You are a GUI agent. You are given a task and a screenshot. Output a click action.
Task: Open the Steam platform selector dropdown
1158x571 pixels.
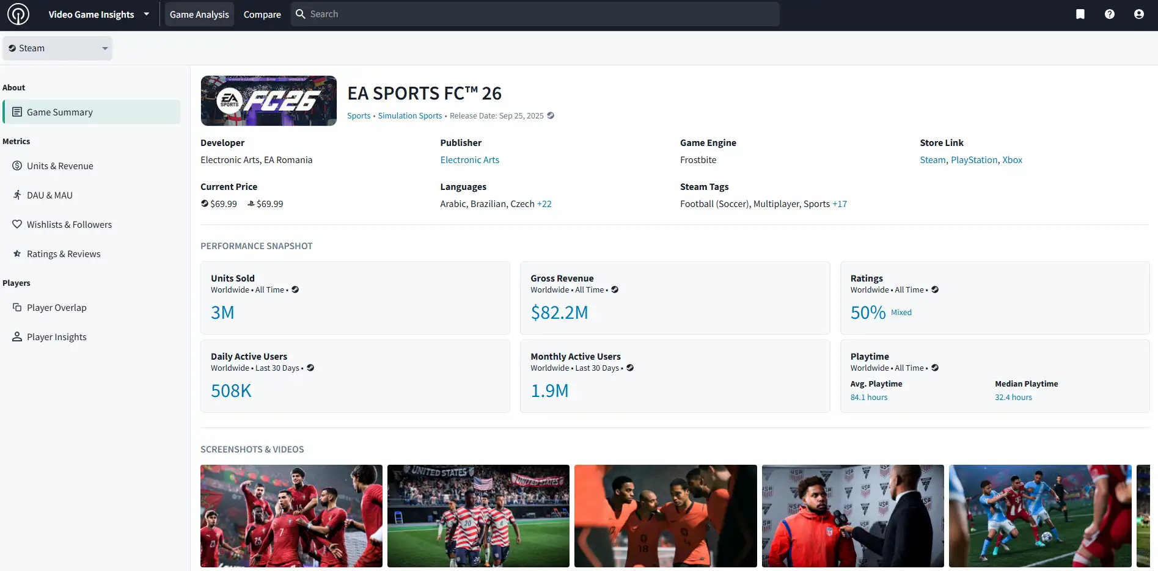[57, 48]
